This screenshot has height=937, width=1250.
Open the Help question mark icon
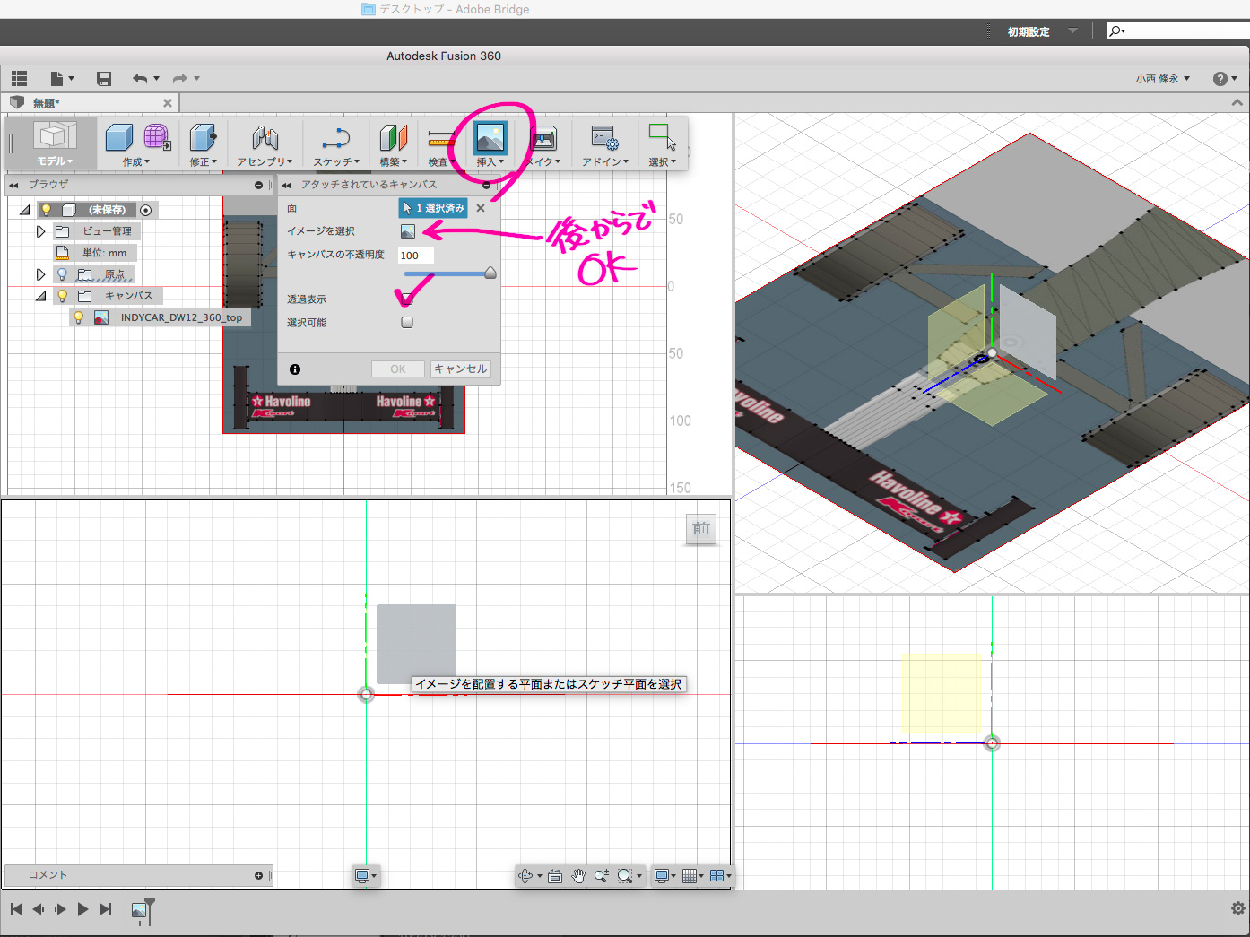(1220, 79)
